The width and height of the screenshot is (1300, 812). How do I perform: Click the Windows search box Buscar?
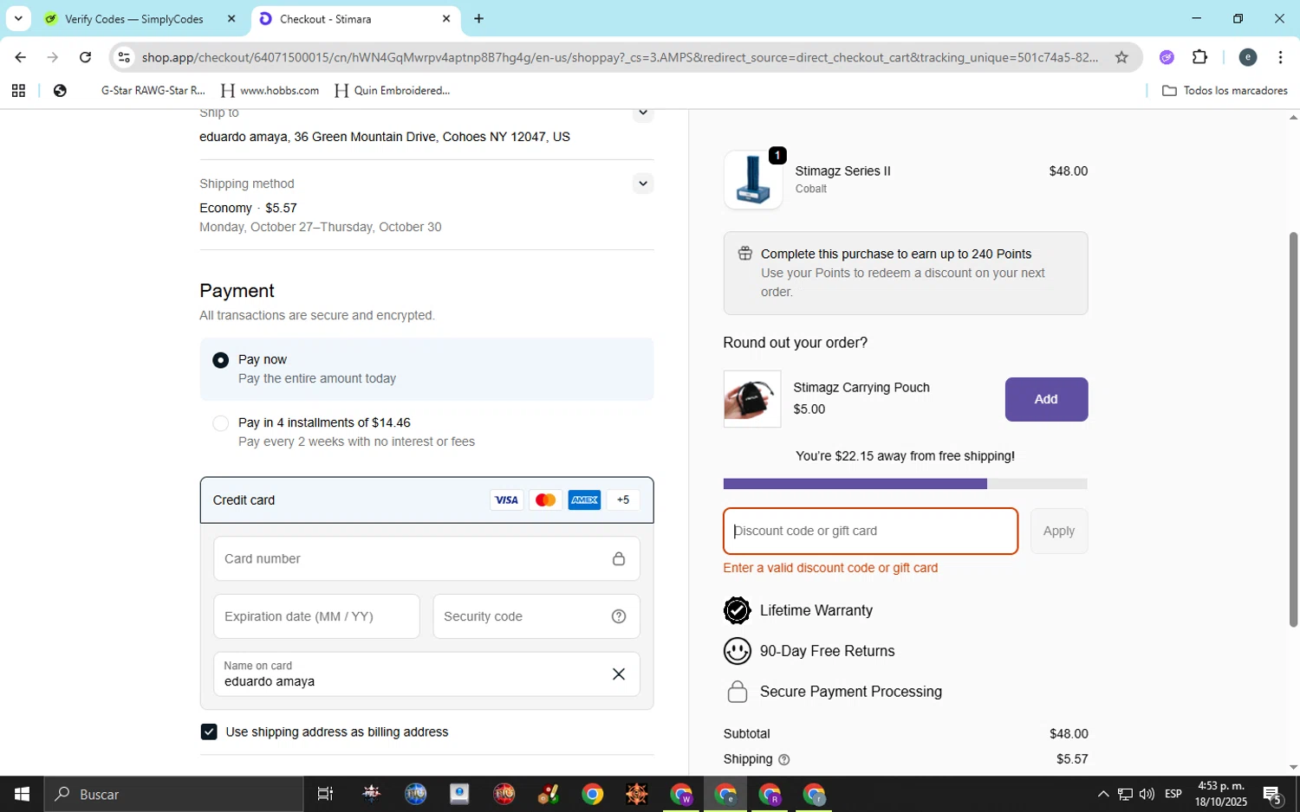173,794
